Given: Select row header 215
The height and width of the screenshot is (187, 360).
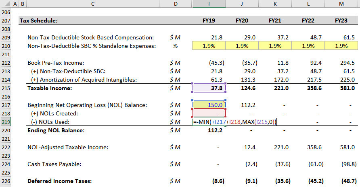Looking at the screenshot, I should [6, 88].
